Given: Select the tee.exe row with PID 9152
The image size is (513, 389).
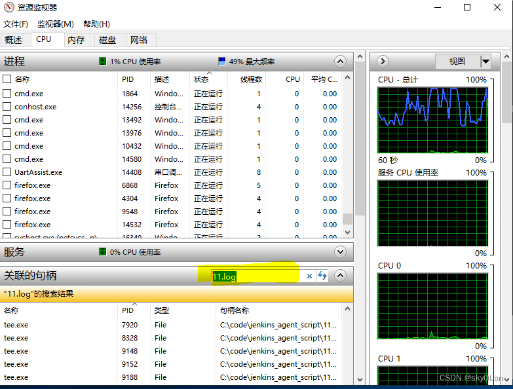Looking at the screenshot, I should [x=170, y=364].
